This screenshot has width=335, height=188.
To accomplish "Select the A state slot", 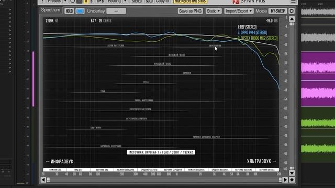I will 86,1.
